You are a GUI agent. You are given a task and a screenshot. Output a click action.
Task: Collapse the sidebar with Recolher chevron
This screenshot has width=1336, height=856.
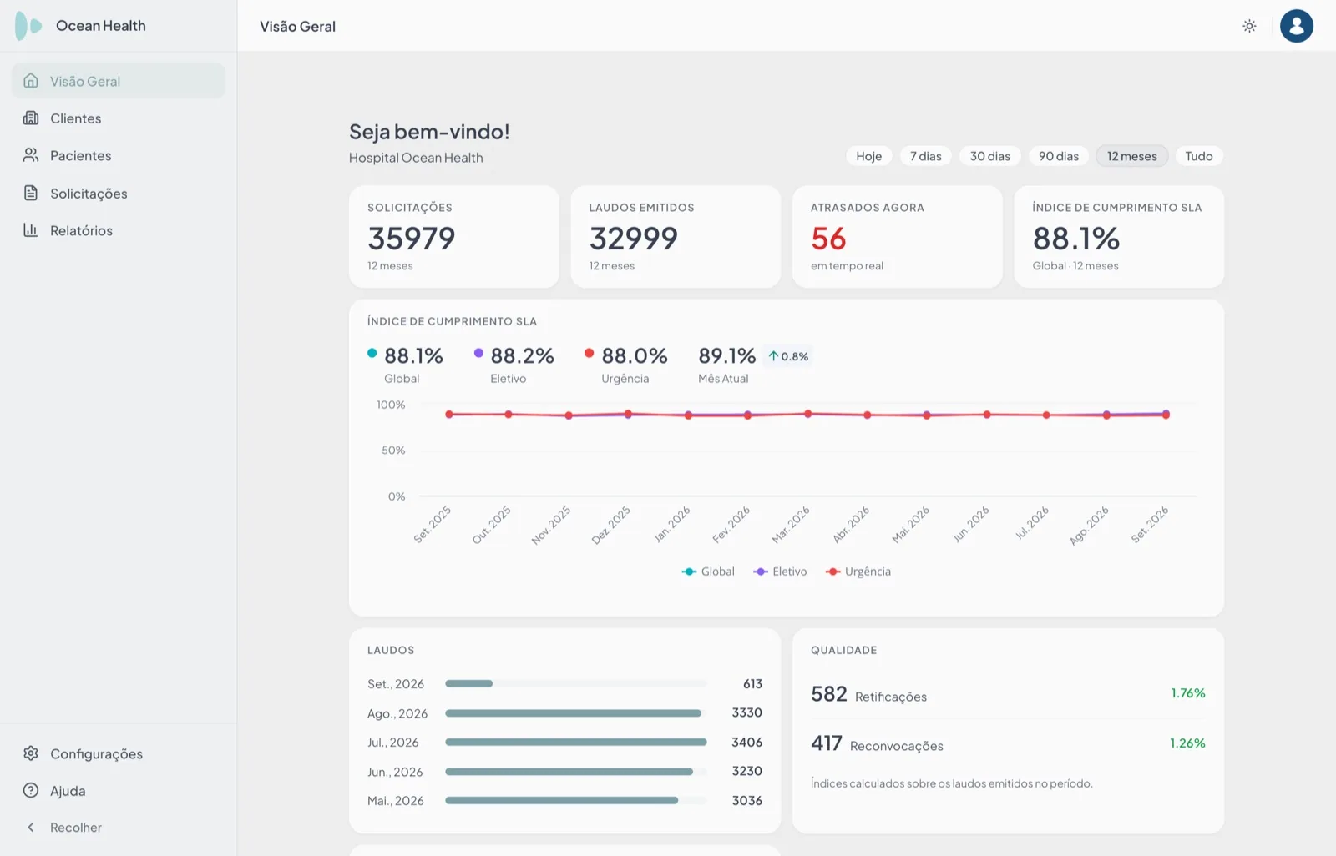[x=31, y=828]
